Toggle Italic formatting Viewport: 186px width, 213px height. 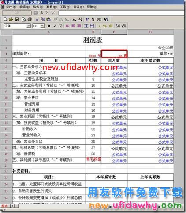[55, 26]
